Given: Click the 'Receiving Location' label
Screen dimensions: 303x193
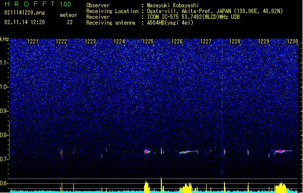Looking at the screenshot, I should point(112,11).
